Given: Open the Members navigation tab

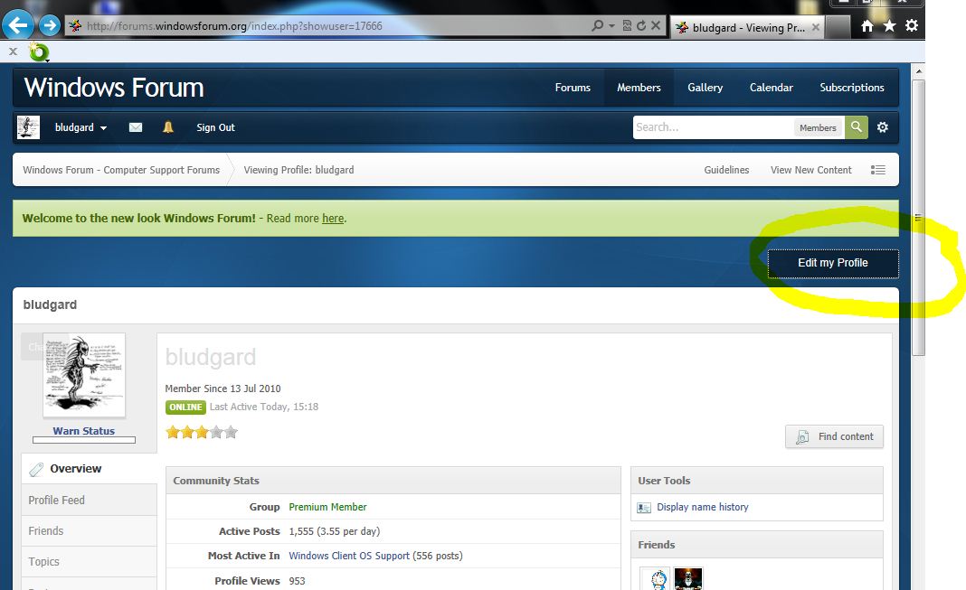Looking at the screenshot, I should pos(639,88).
